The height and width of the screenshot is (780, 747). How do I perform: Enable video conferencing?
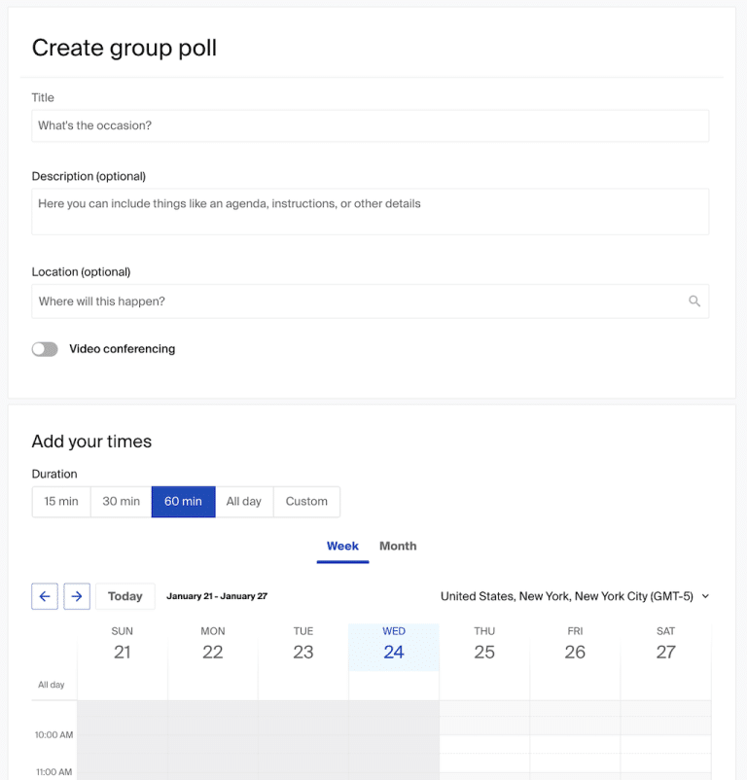[45, 348]
